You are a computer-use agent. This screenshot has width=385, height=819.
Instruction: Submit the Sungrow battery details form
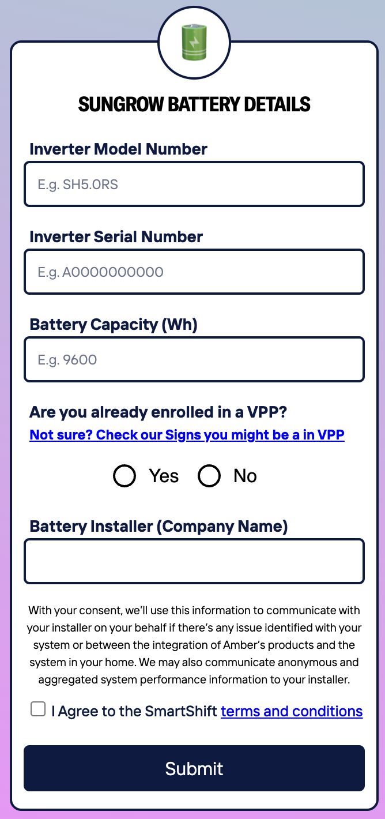point(194,768)
